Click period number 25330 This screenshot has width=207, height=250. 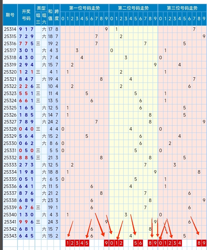[x=10, y=143]
